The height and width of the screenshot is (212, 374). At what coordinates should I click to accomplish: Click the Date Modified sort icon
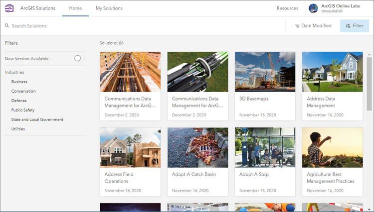click(297, 26)
